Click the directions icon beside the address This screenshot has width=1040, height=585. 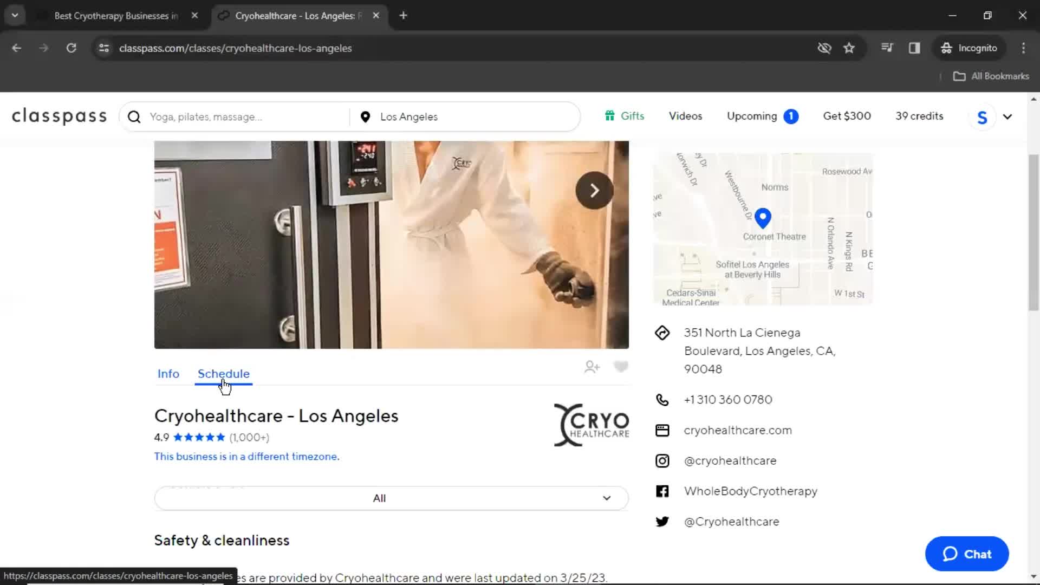click(x=662, y=333)
